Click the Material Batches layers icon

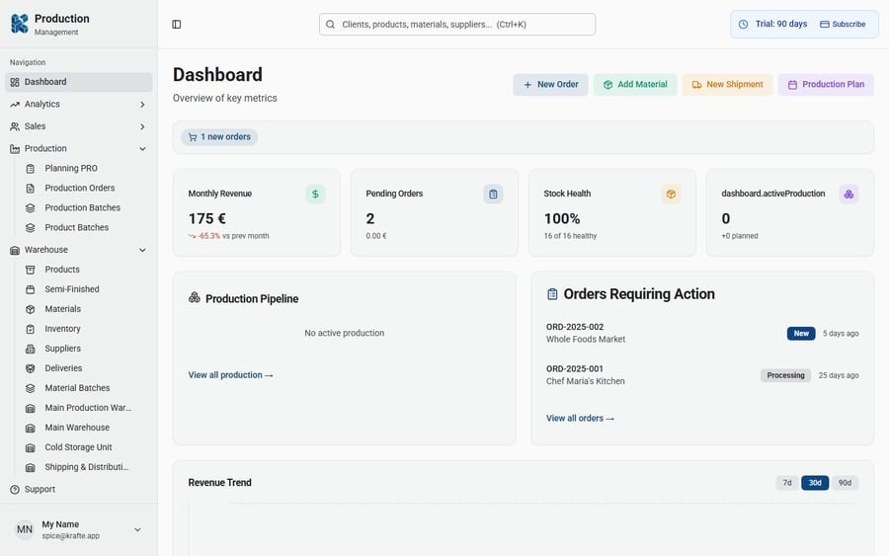click(x=31, y=388)
